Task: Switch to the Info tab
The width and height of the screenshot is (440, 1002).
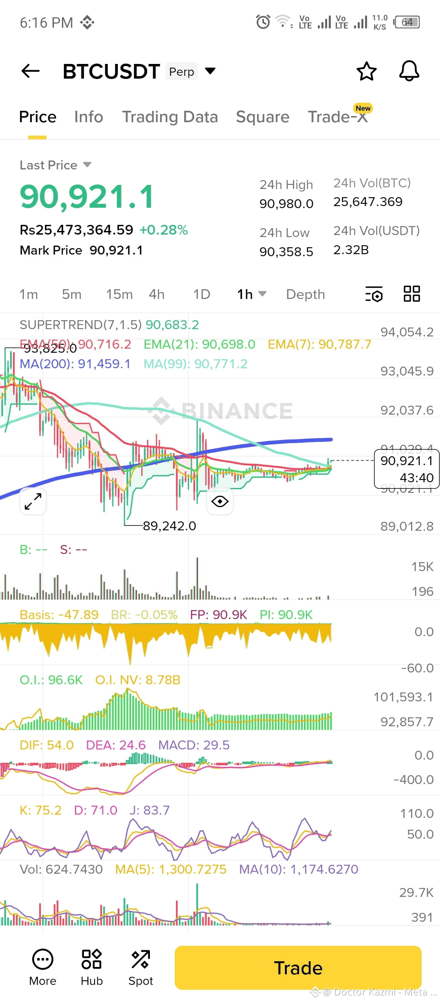Action: pos(88,117)
